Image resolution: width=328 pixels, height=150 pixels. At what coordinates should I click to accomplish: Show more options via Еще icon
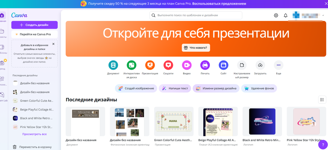point(279,65)
